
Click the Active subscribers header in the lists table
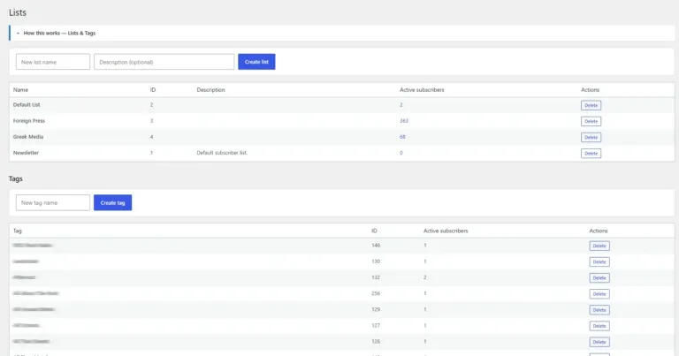[422, 90]
